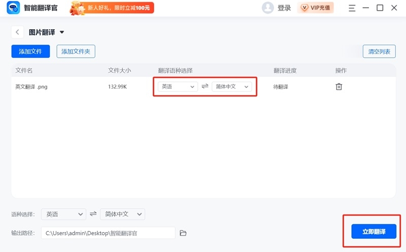Screen dimensions: 406x252
Task: Click the 文件大小 column header
Action: tap(119, 70)
